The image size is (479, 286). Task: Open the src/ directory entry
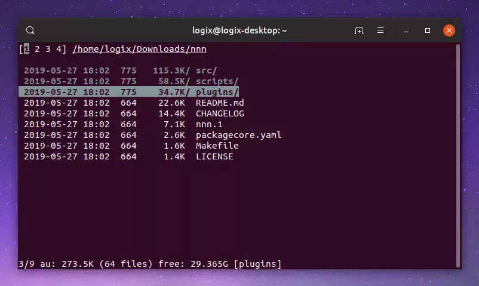[x=206, y=70]
